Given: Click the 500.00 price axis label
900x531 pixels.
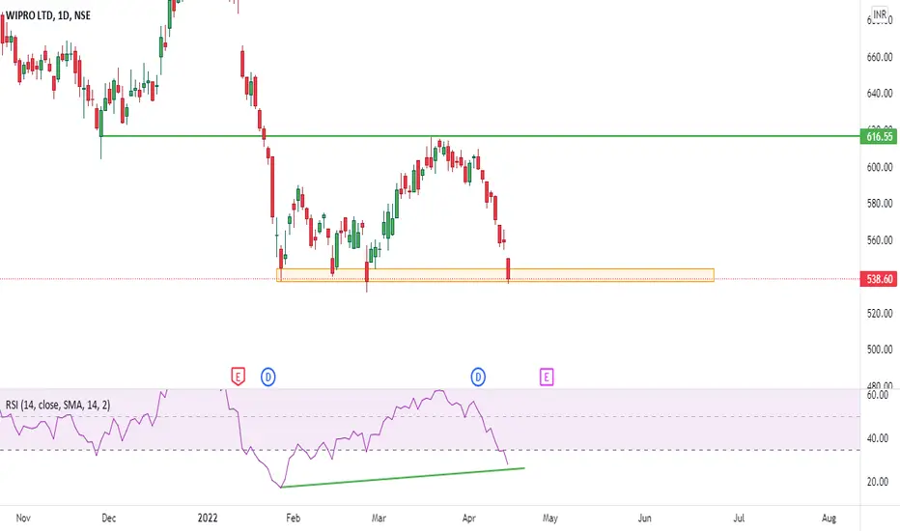Looking at the screenshot, I should (880, 349).
